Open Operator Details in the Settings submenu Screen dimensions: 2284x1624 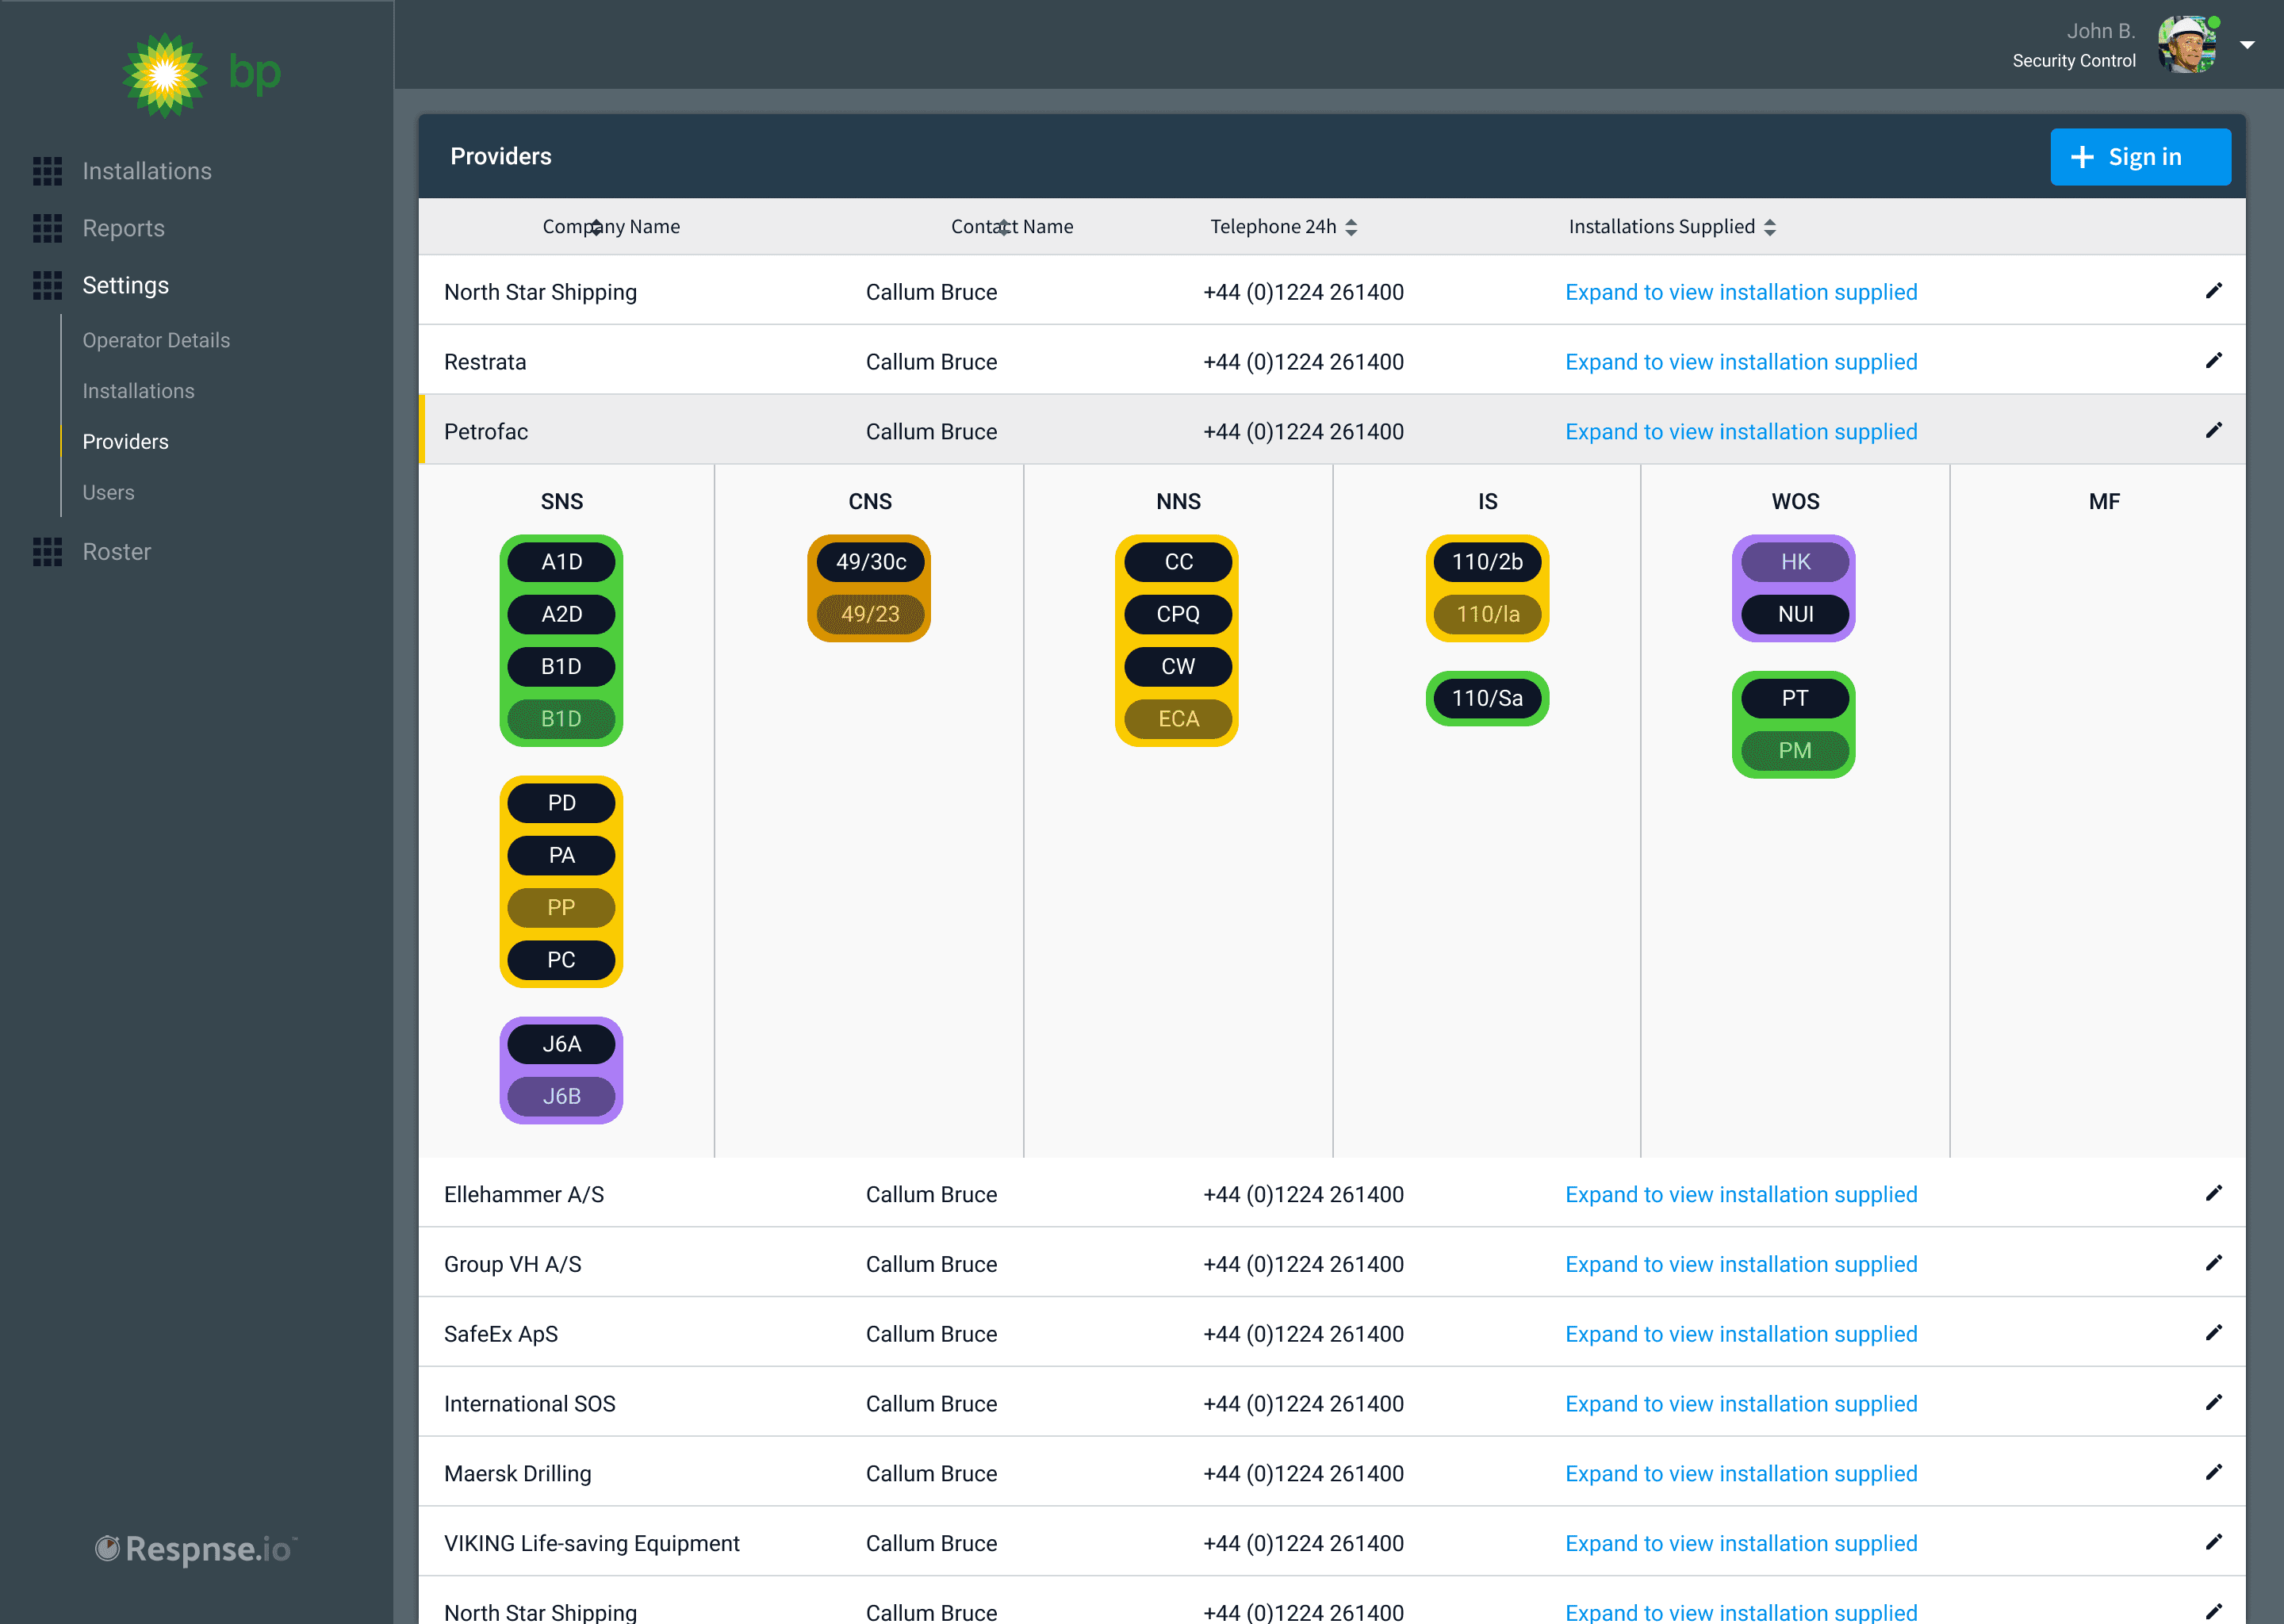coord(156,340)
